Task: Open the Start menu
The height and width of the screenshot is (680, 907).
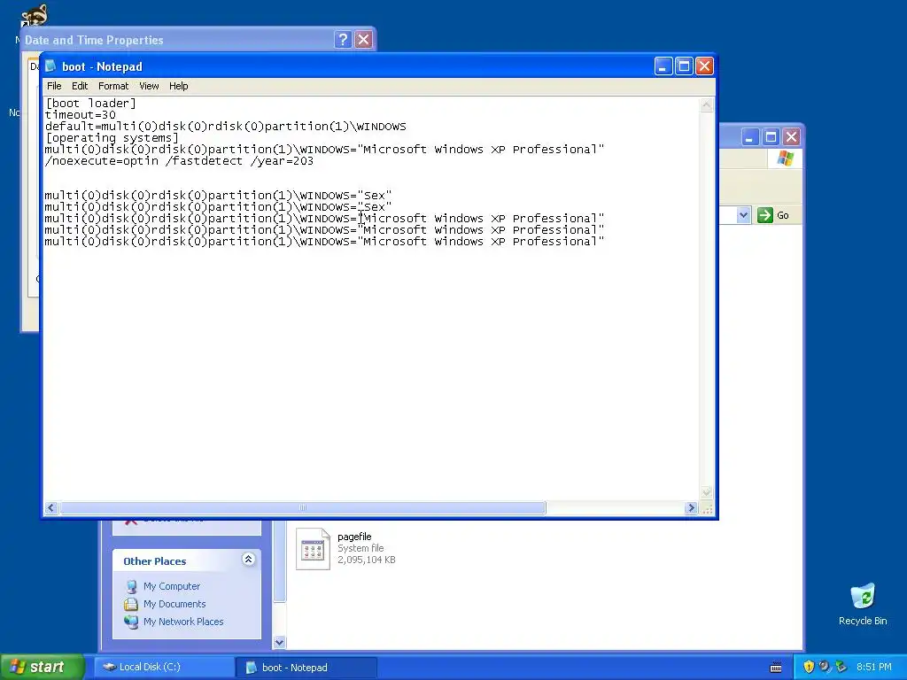Action: (x=42, y=667)
